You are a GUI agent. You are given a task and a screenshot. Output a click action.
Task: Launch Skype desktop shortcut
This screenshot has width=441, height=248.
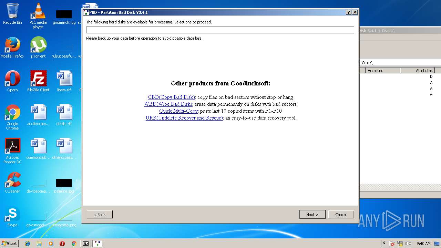12,216
